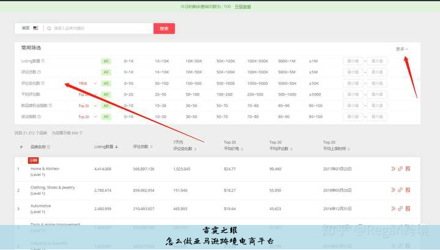Click the help icon next to Listing数量 filter

point(43,61)
